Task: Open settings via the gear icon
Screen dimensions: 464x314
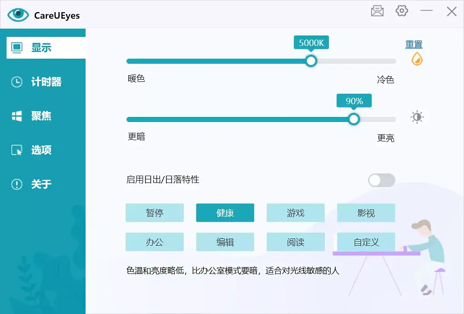Action: coord(402,11)
